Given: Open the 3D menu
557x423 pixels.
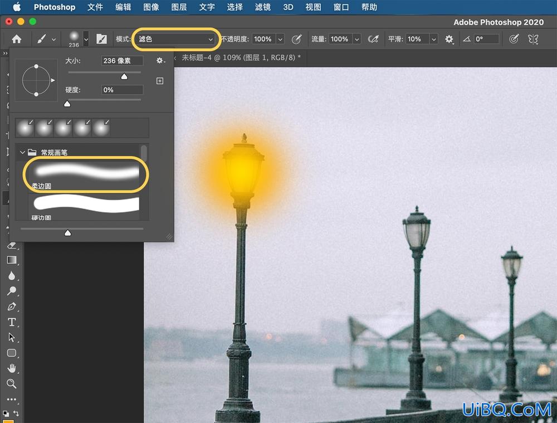Looking at the screenshot, I should tap(288, 7).
